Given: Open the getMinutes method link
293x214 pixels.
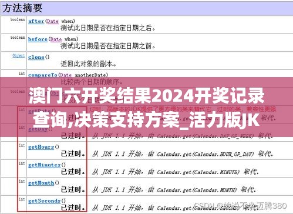Looking at the screenshot, I should point(45,165).
